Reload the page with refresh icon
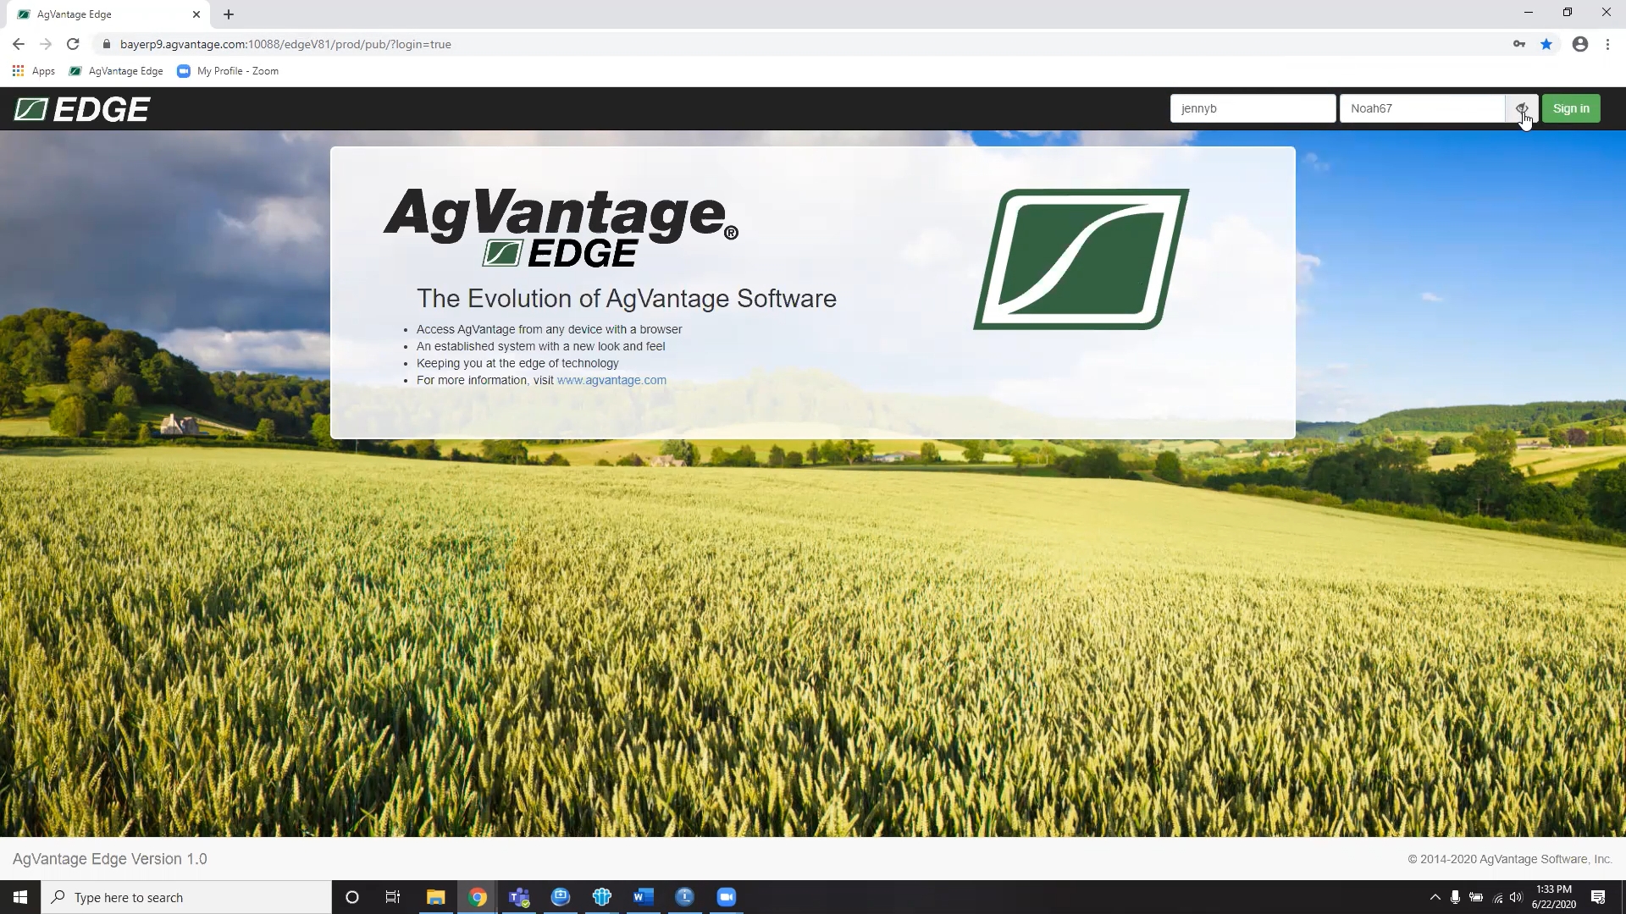Viewport: 1626px width, 914px height. 73,44
